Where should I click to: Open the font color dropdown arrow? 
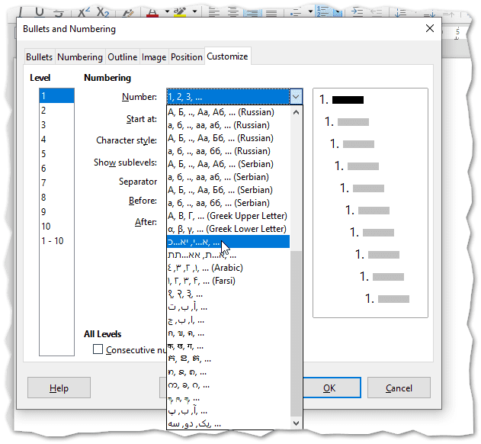tap(167, 11)
